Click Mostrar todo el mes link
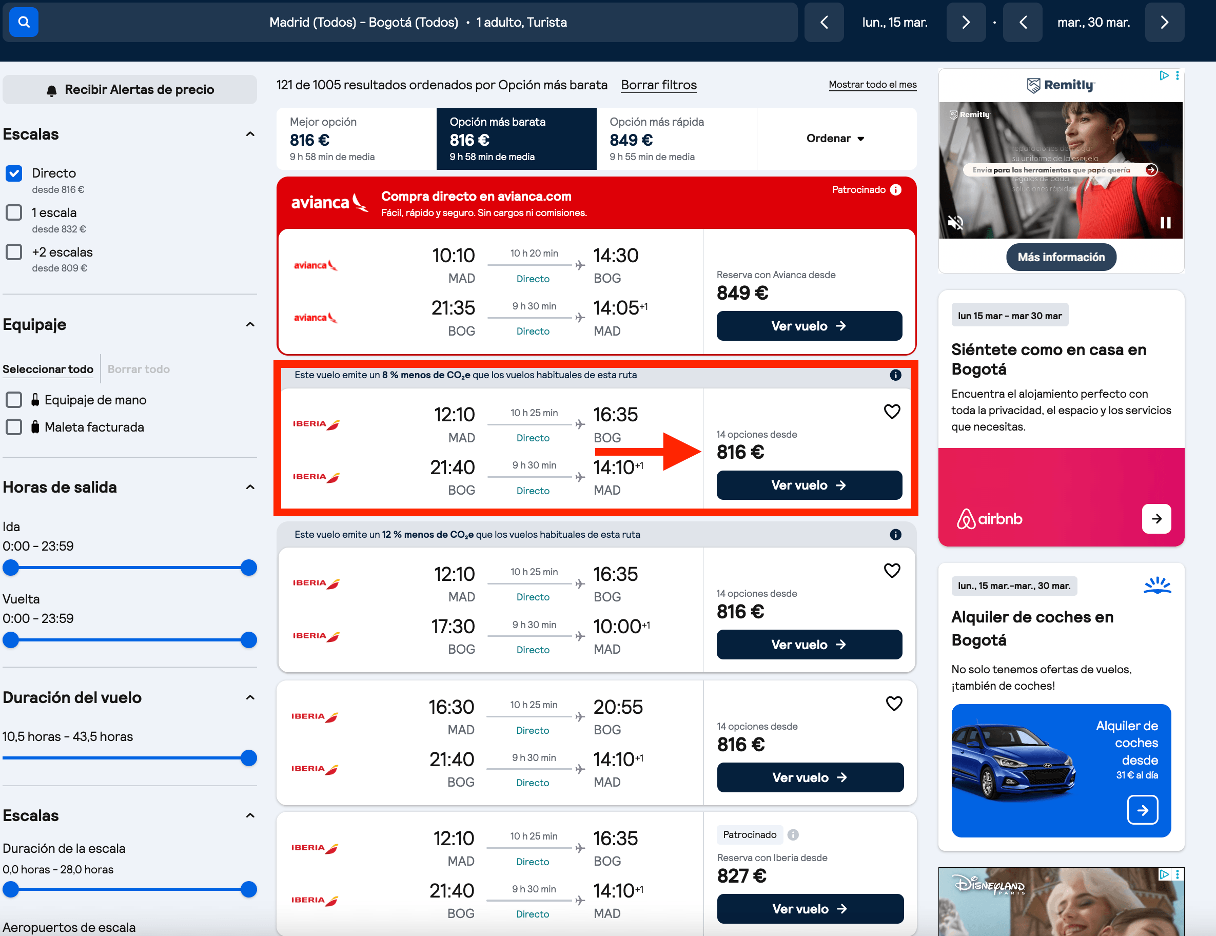 pyautogui.click(x=872, y=85)
